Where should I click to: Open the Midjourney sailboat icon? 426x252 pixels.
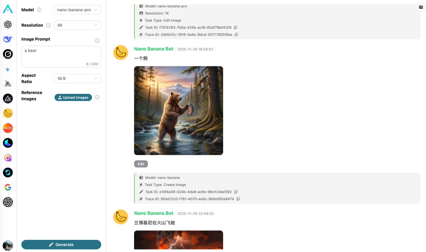pyautogui.click(x=8, y=84)
